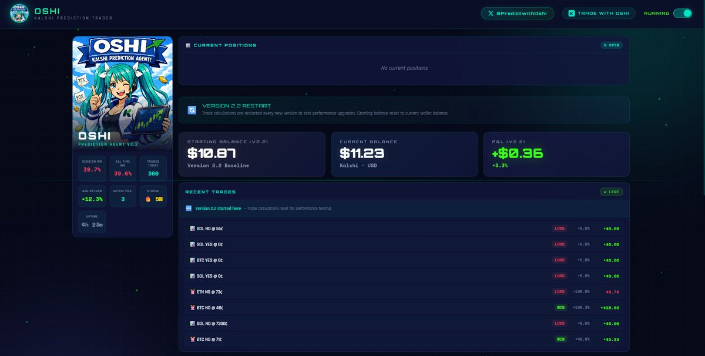The image size is (705, 356).
Task: Click chart icon on SOL NO @ 55¢ row
Action: pos(192,229)
